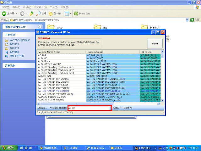Click the Save button in TDUMT
The width and height of the screenshot is (201, 151).
(x=155, y=43)
